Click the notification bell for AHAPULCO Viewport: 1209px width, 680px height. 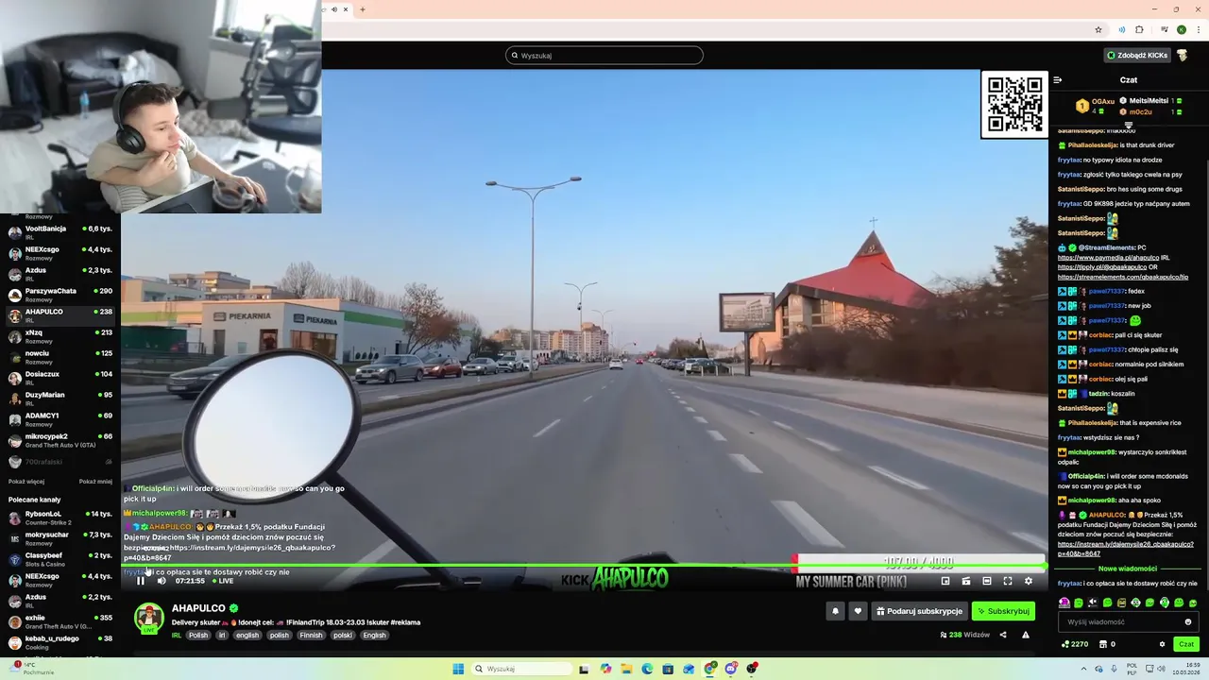click(835, 611)
